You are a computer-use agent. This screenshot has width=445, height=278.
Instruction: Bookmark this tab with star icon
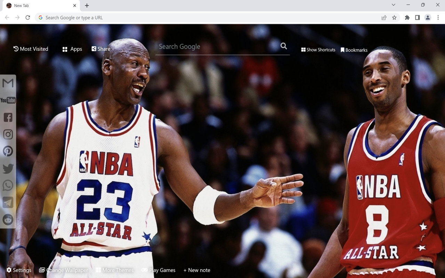click(x=394, y=18)
